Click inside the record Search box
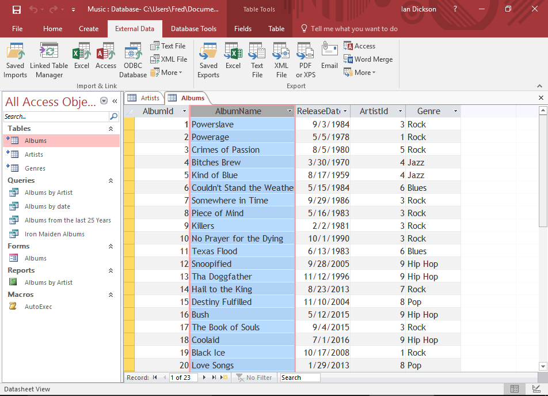The height and width of the screenshot is (396, 548). pos(300,378)
